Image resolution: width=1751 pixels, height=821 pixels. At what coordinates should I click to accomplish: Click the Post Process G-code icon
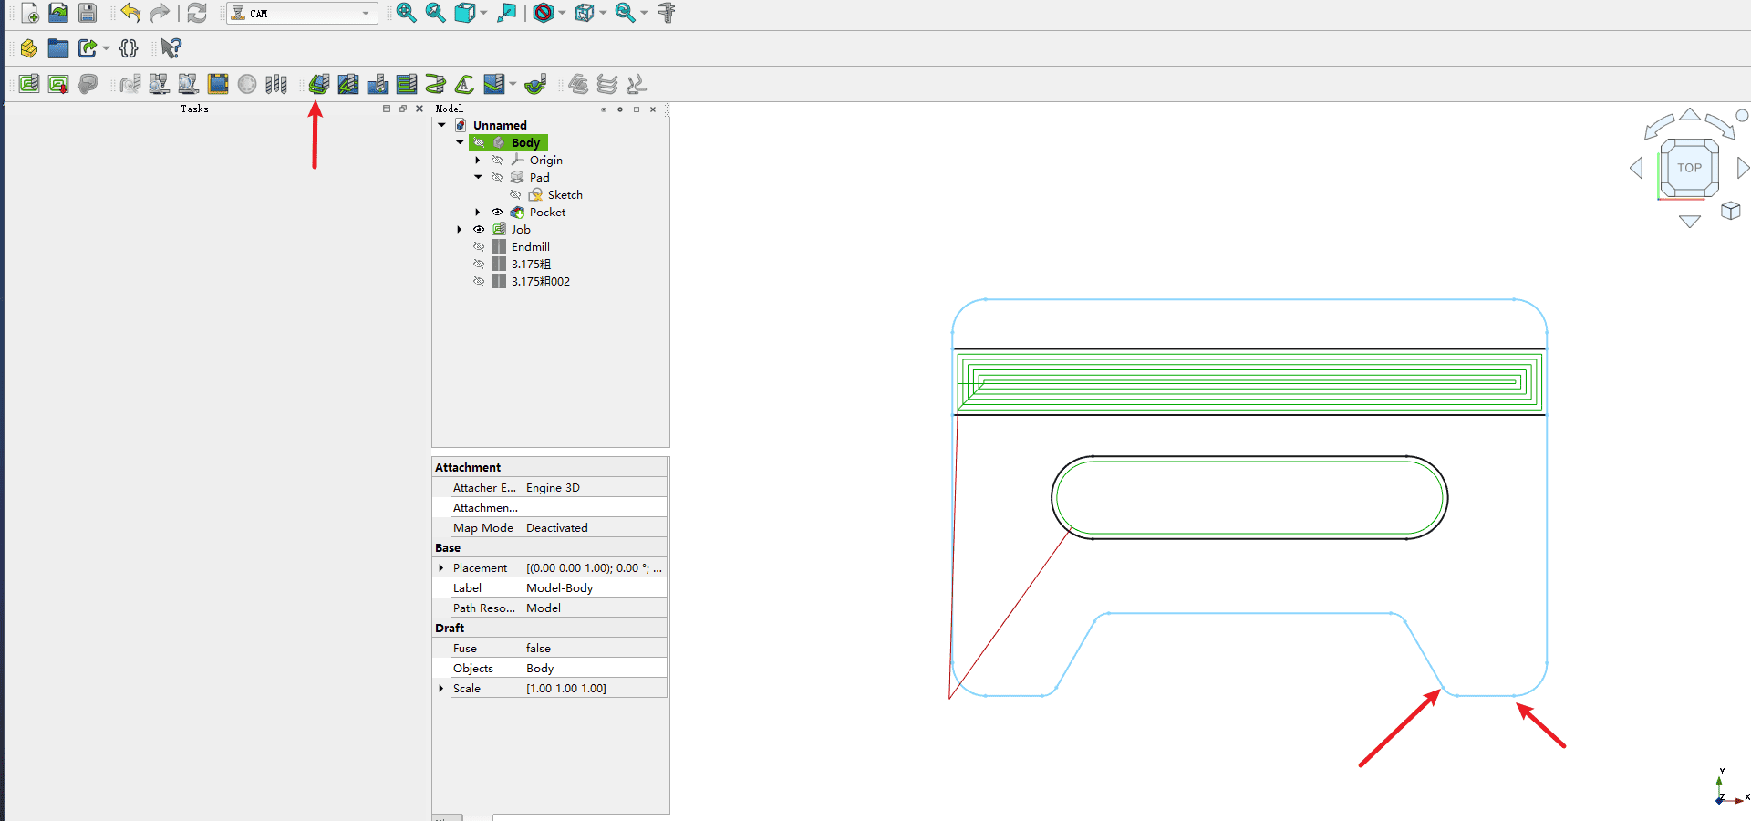(x=58, y=84)
